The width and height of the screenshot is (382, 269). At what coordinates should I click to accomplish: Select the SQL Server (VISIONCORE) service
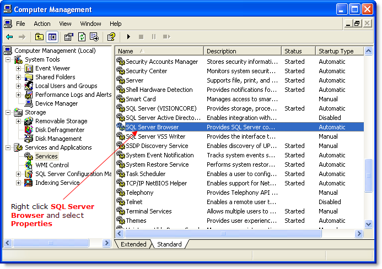coord(161,108)
